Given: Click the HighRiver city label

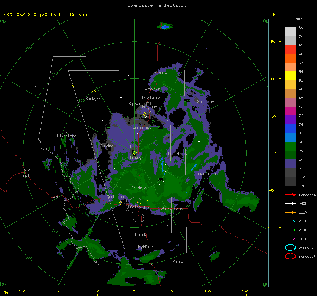Looking at the screenshot, I should click(x=146, y=247).
